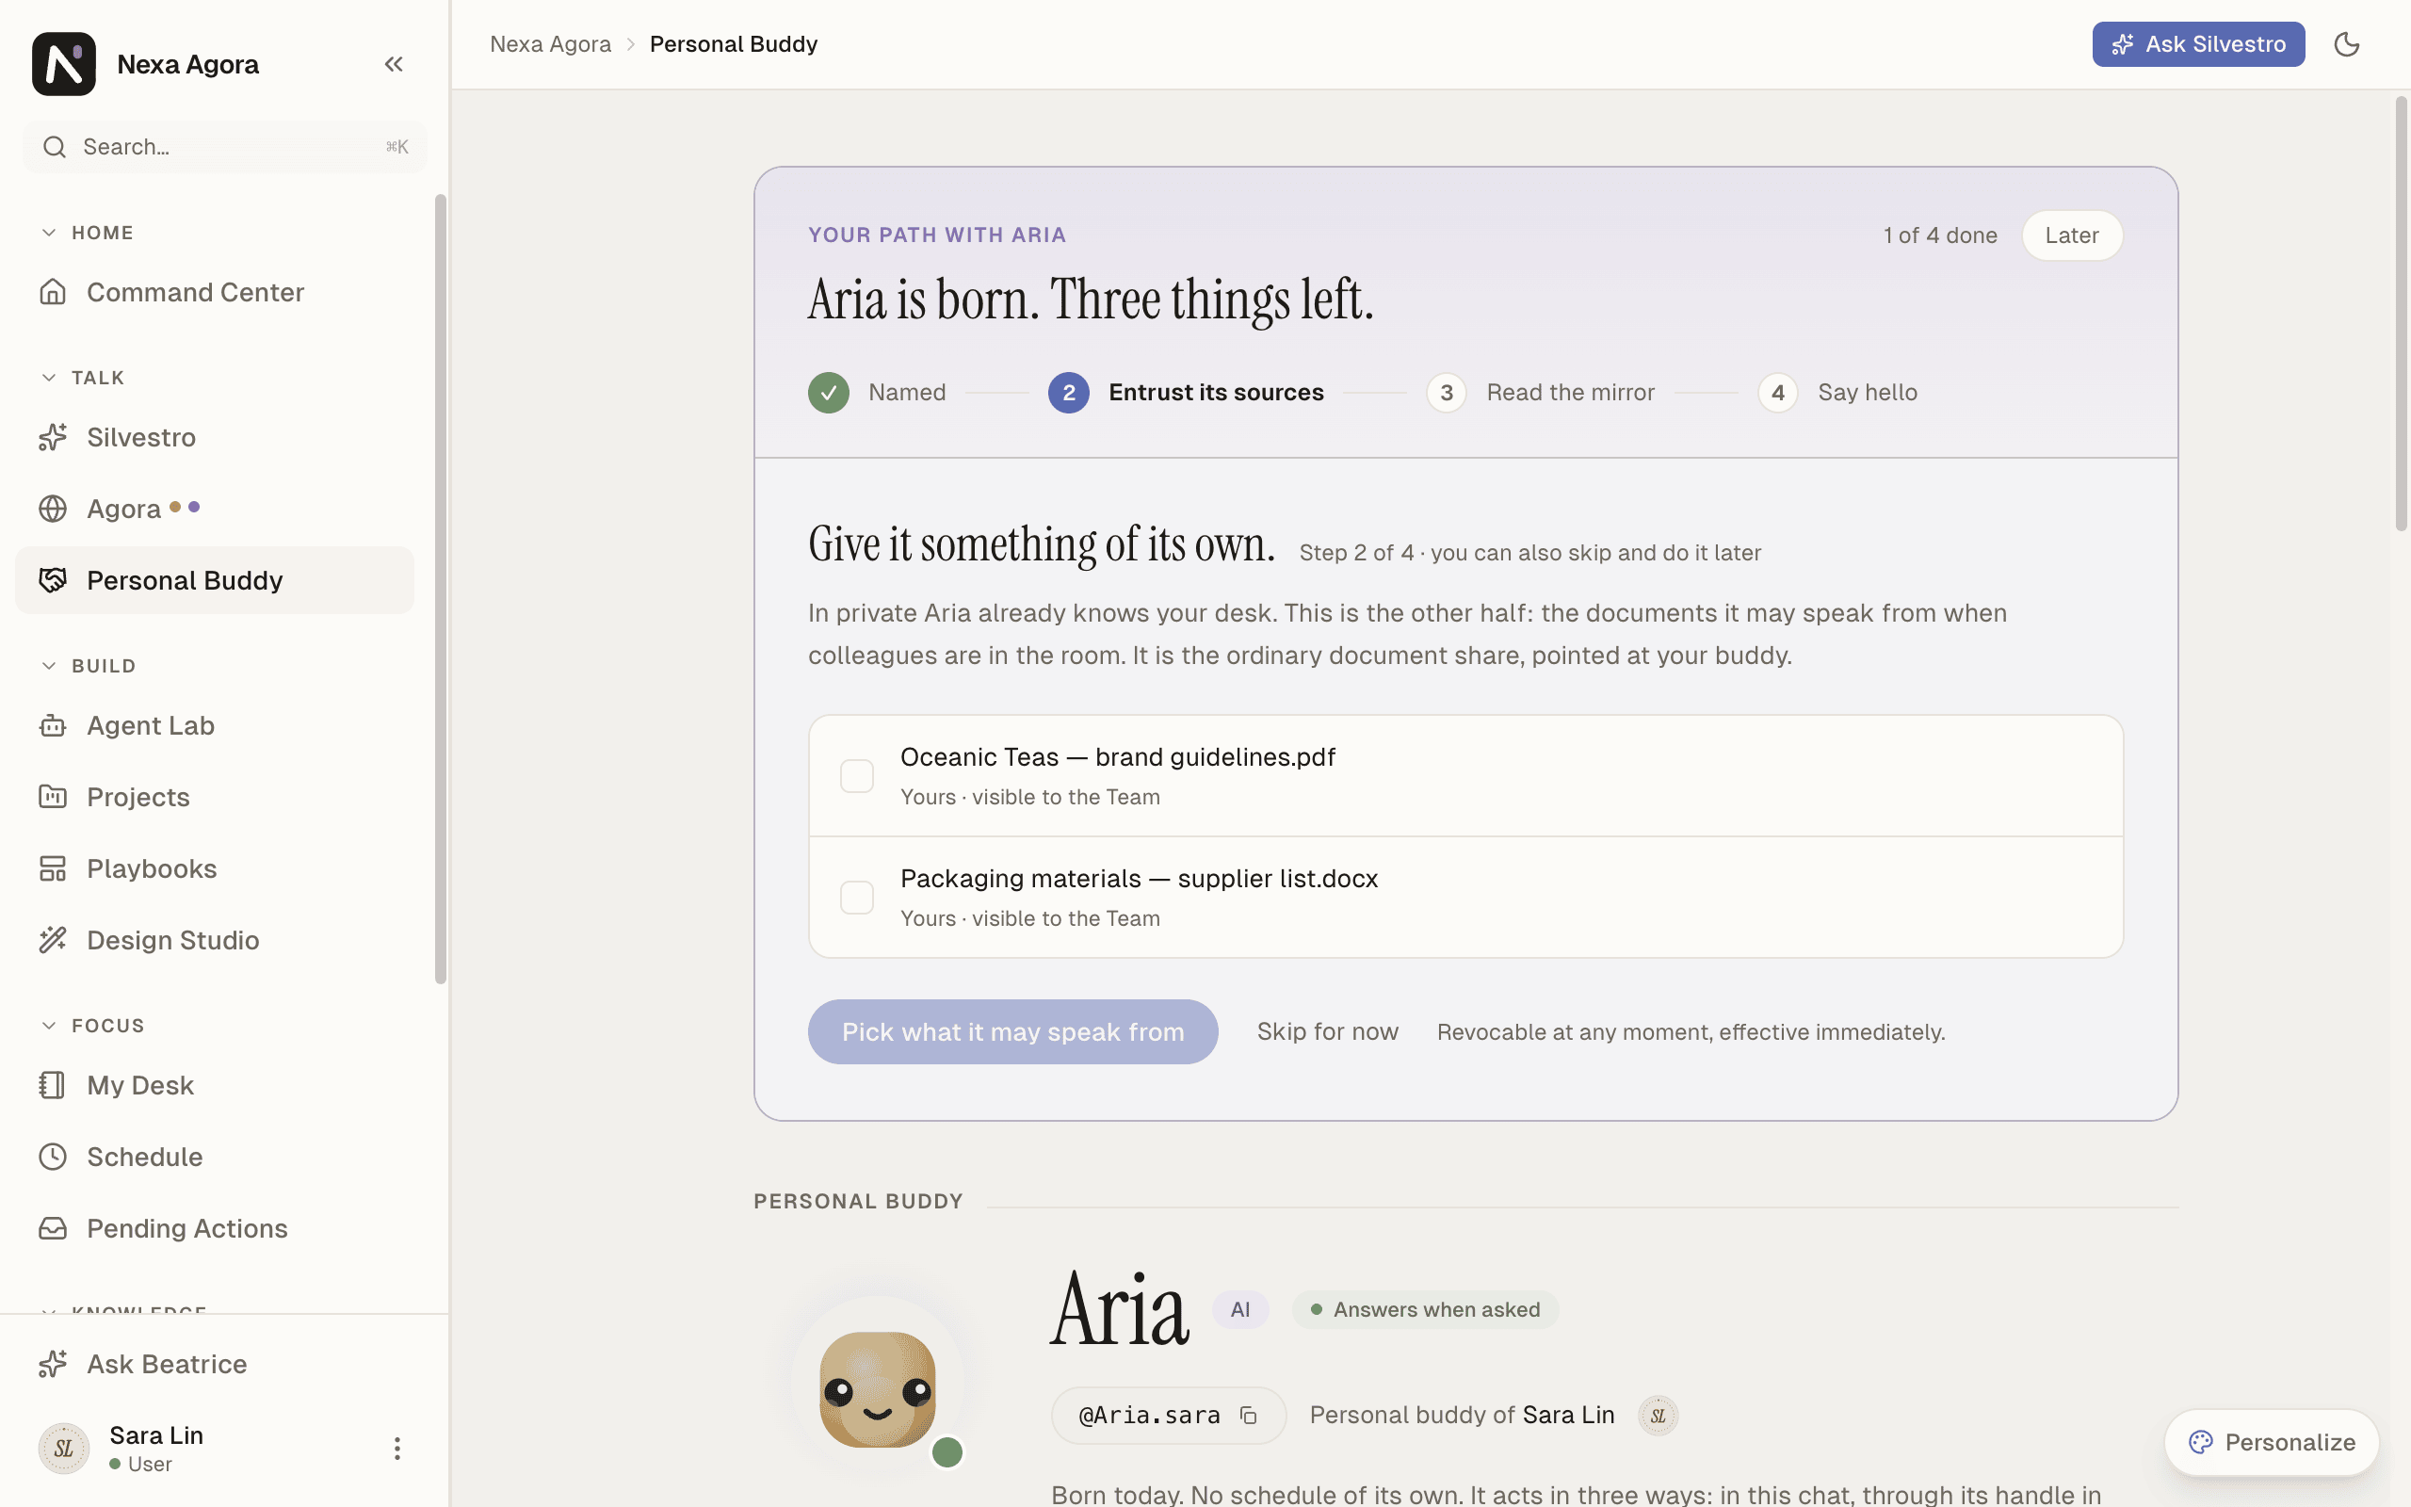Toggle dark mode moon icon
Screen dimensions: 2411x1507
(2346, 44)
